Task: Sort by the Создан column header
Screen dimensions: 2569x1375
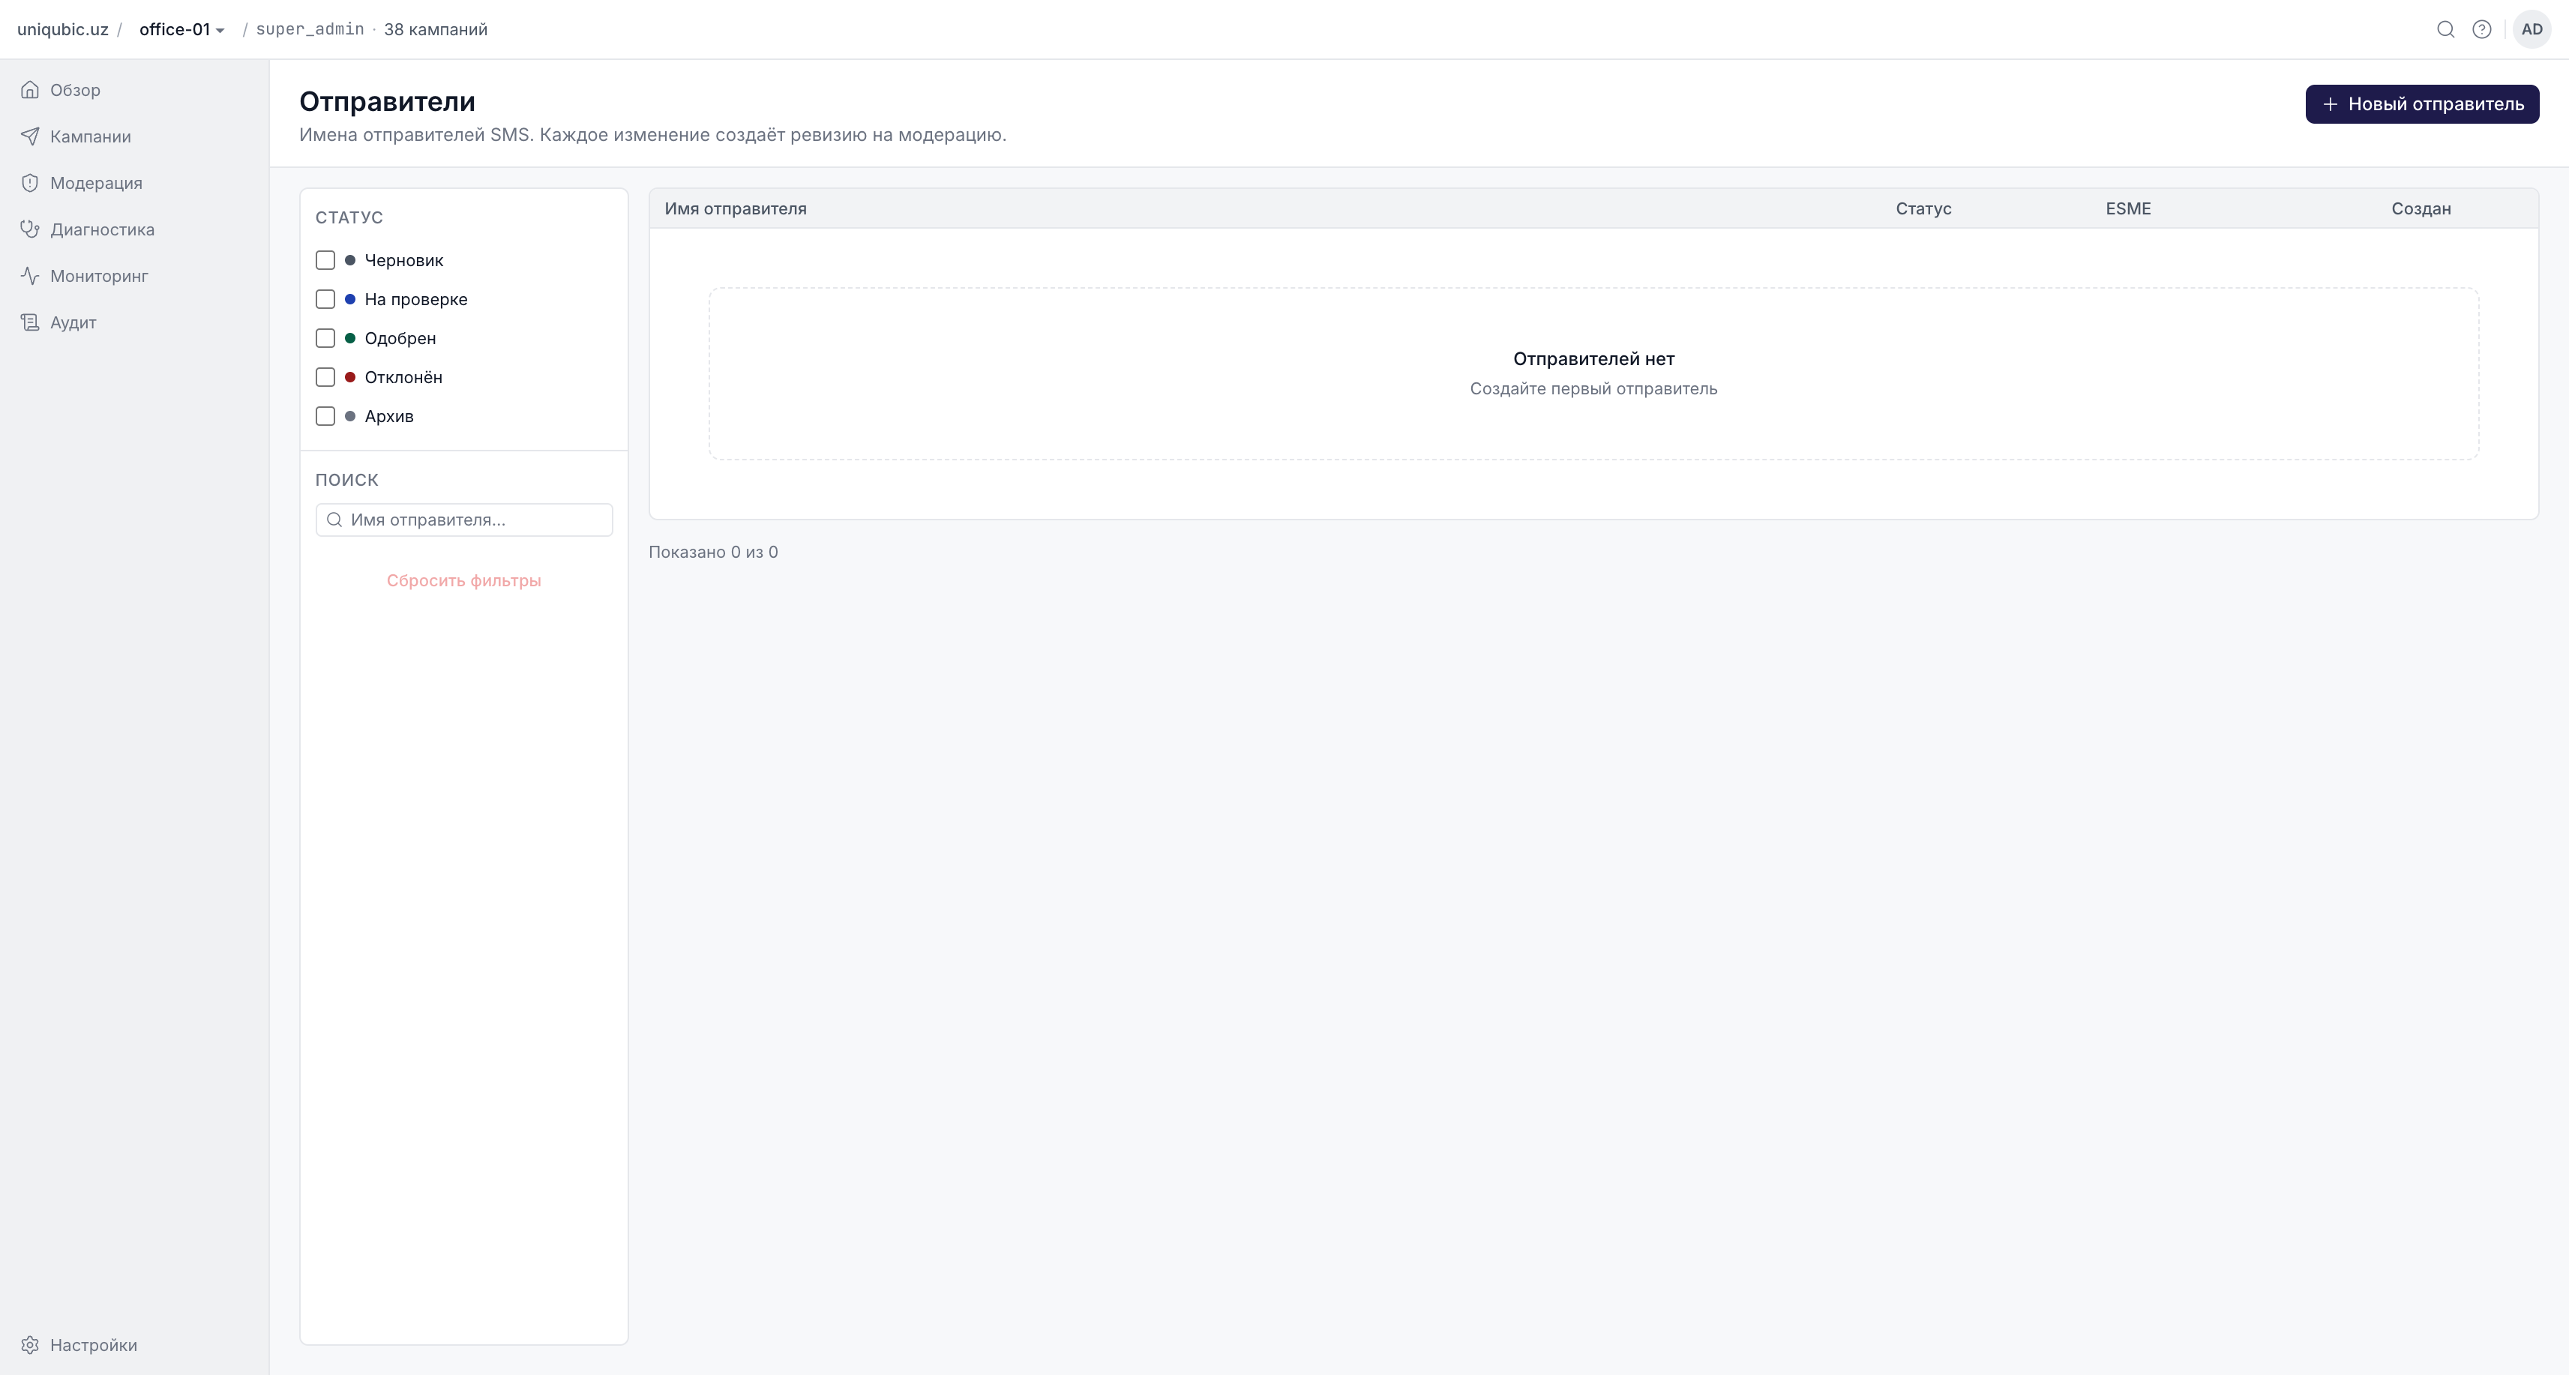Action: 2421,208
